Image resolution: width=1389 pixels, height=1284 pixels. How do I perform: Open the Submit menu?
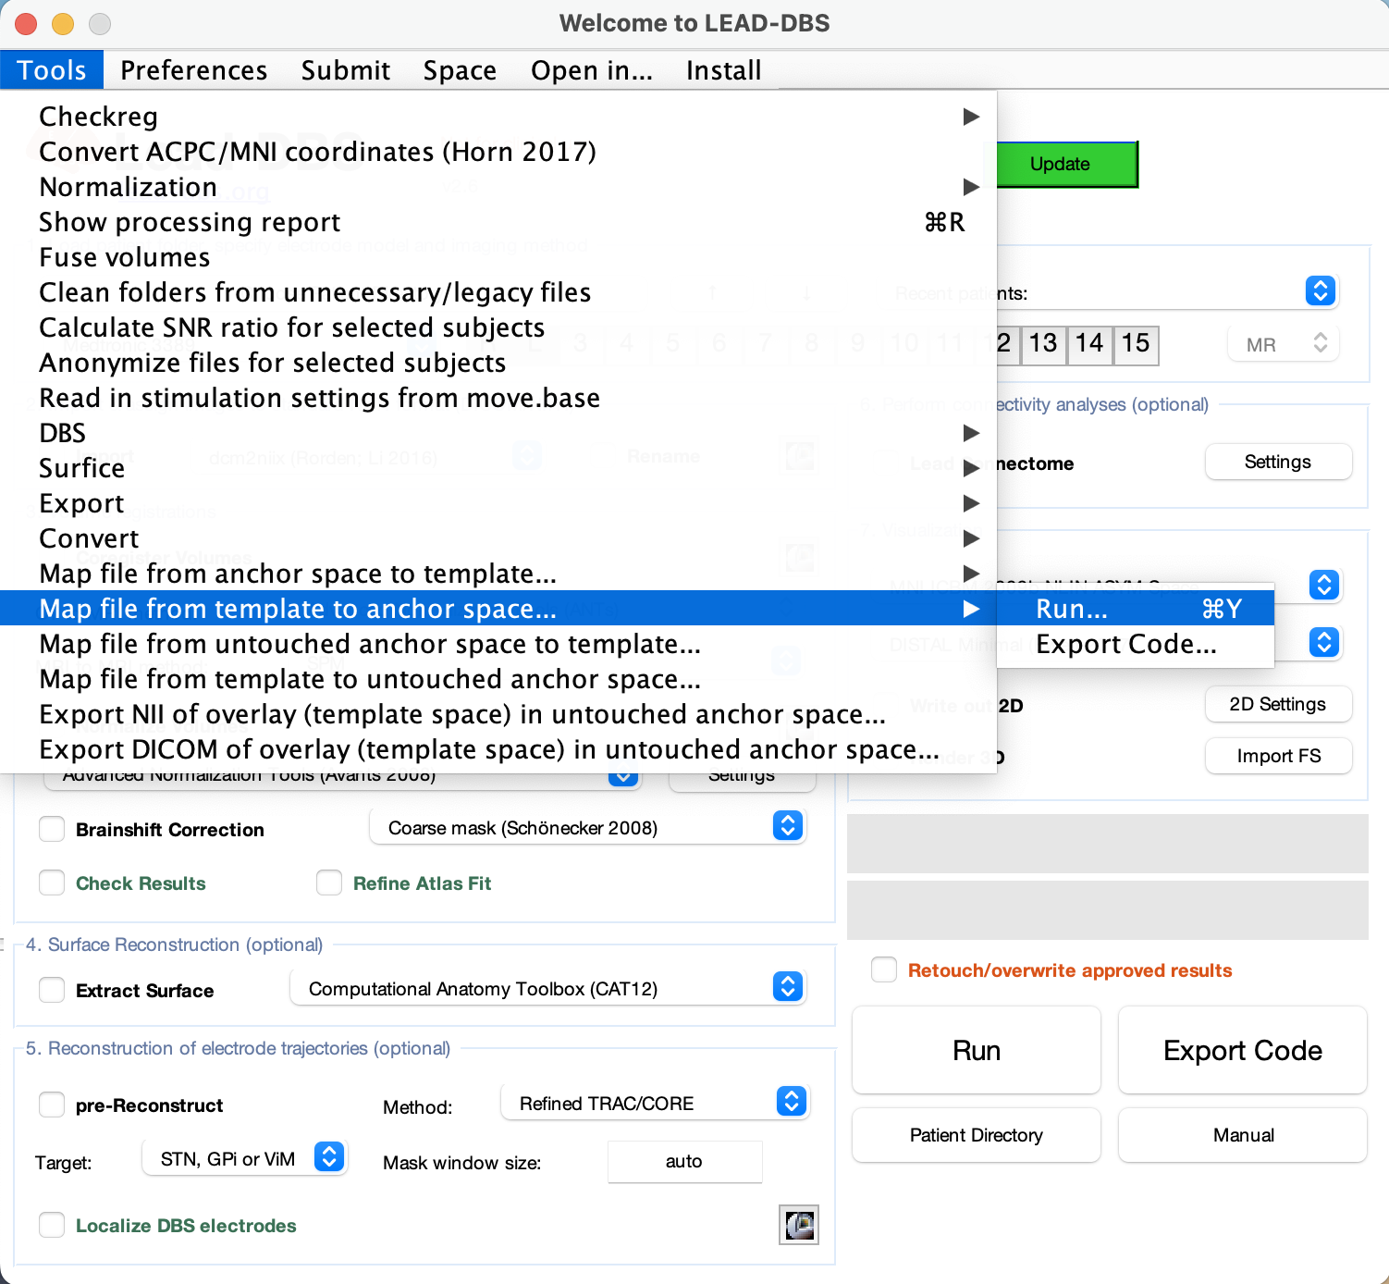coord(346,70)
